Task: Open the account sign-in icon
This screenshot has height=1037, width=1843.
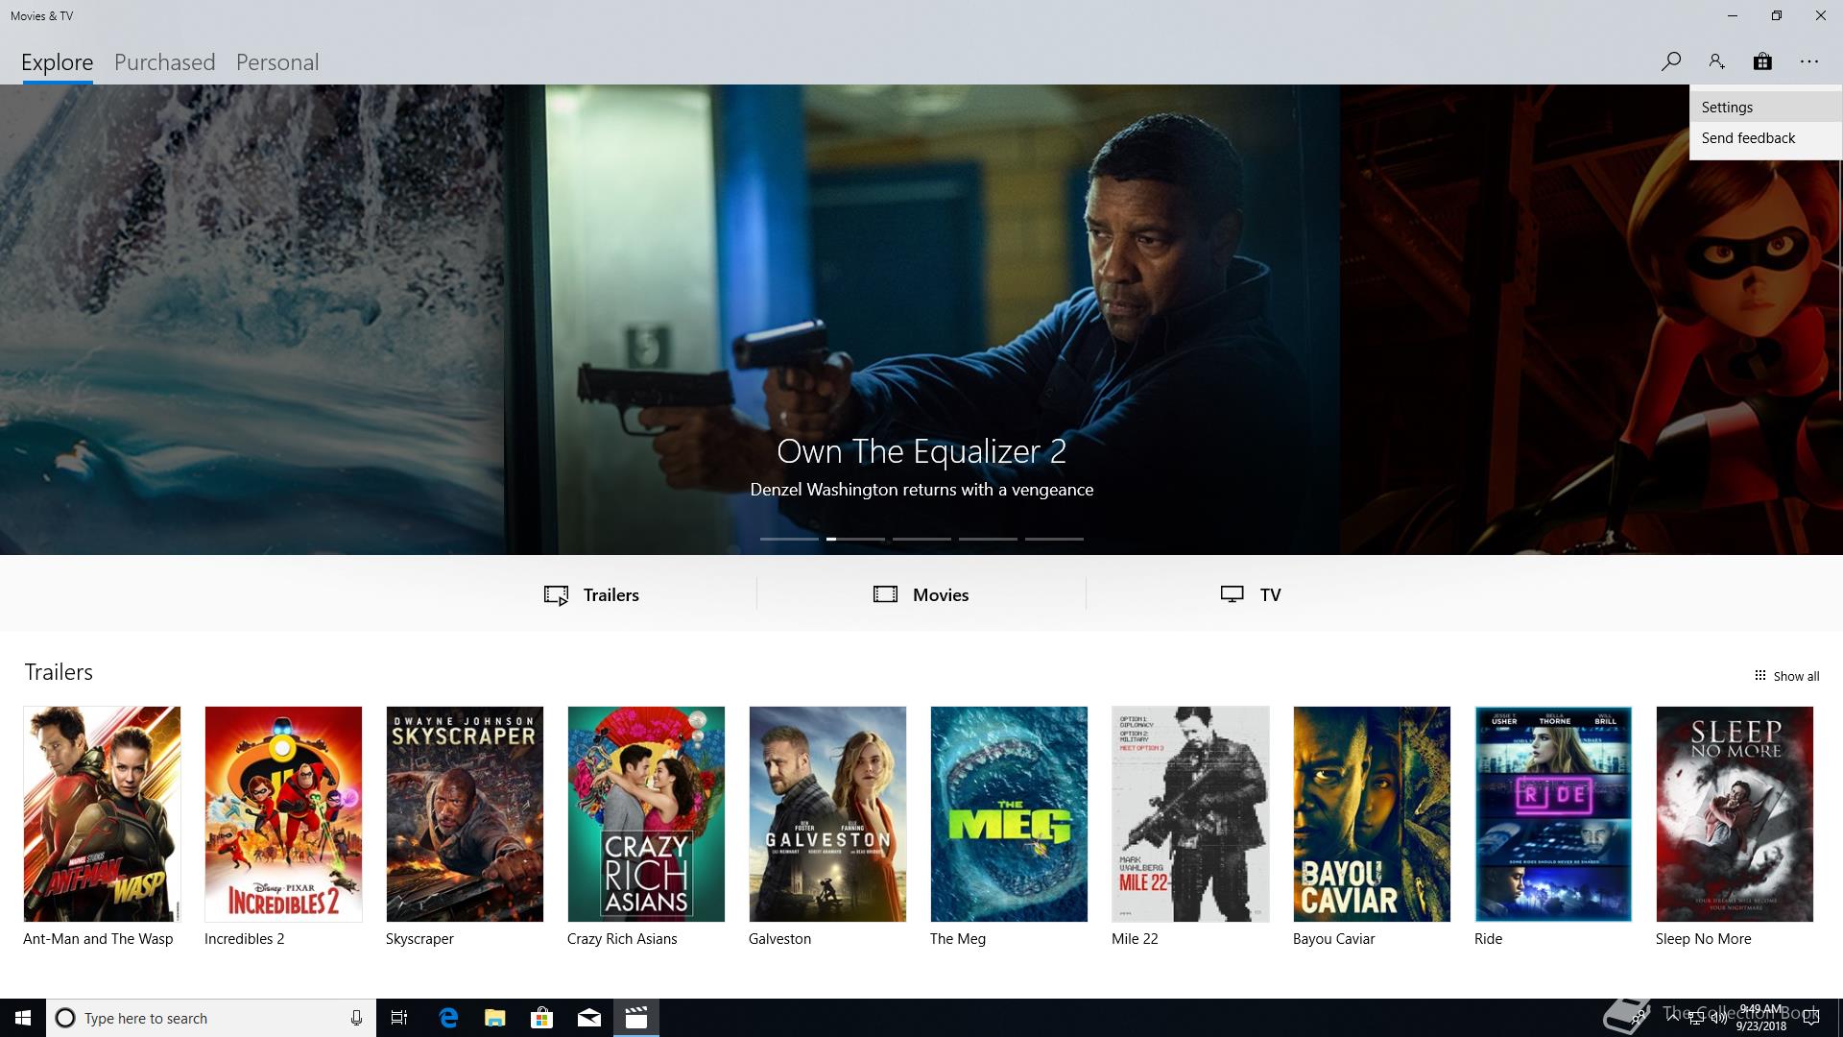Action: 1716,61
